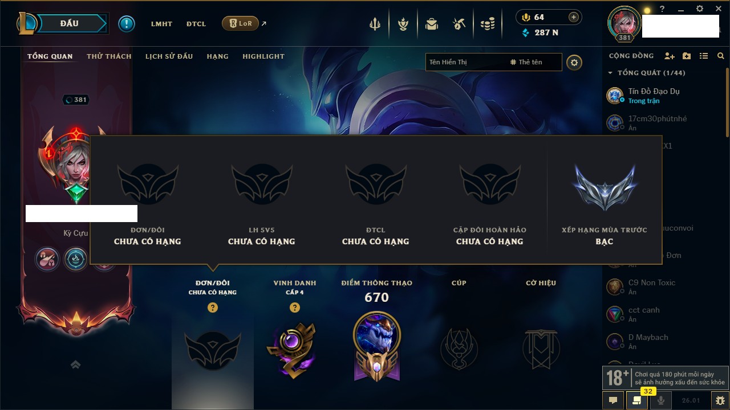Collapse the Tổng Quát friends group
This screenshot has width=730, height=410.
[610, 73]
